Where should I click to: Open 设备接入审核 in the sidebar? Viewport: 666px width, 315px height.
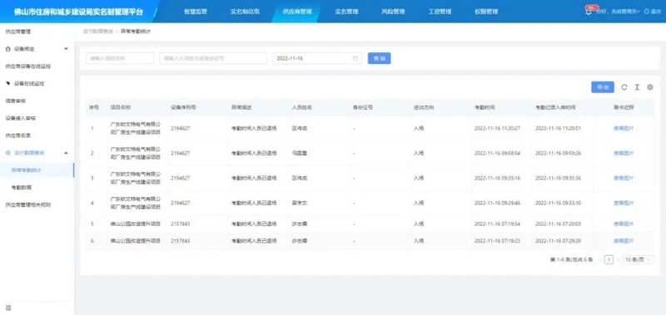pos(20,118)
